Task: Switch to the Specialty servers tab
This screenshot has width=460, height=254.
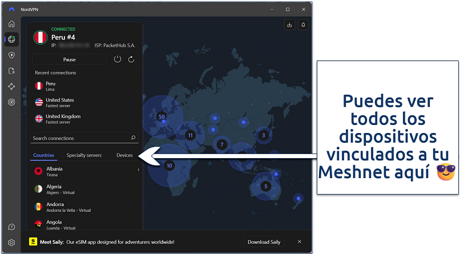Action: coord(84,155)
